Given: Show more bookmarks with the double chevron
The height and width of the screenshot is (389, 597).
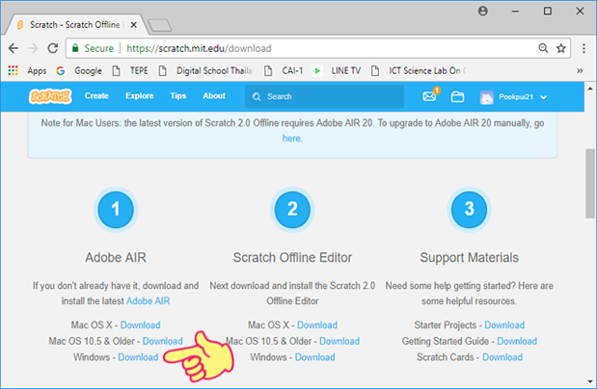Looking at the screenshot, I should (x=580, y=70).
